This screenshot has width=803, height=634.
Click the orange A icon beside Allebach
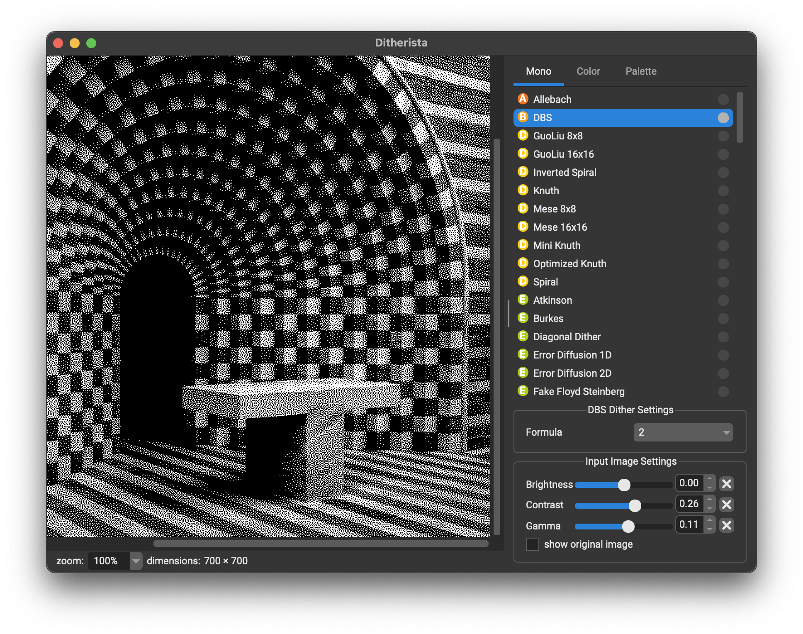coord(523,99)
